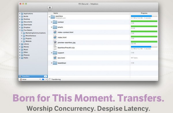Sort by the Progress column header

pyautogui.click(x=144, y=13)
